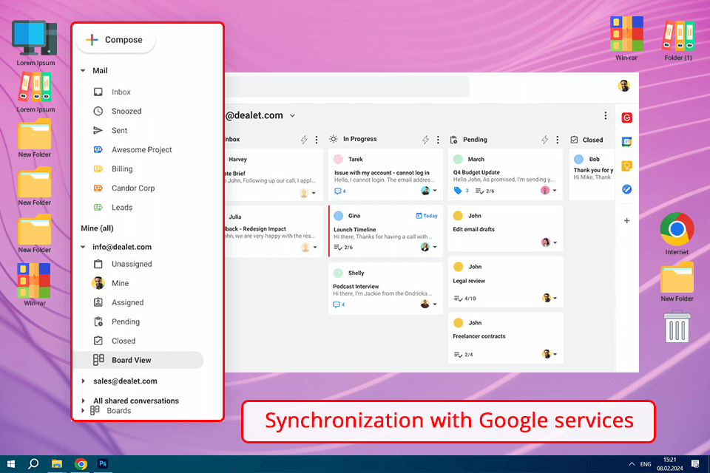Click the taskbar search icon
This screenshot has height=473, width=710.
pyautogui.click(x=33, y=464)
